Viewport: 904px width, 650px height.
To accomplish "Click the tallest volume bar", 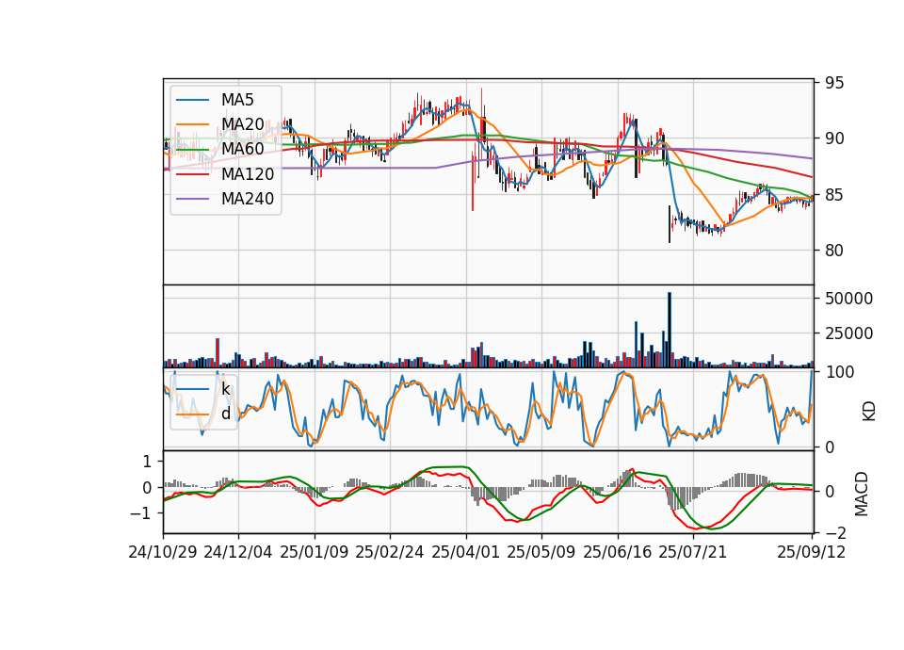I will coord(670,330).
